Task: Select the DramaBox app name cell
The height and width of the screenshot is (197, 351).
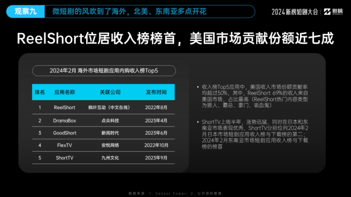Action: coord(65,120)
